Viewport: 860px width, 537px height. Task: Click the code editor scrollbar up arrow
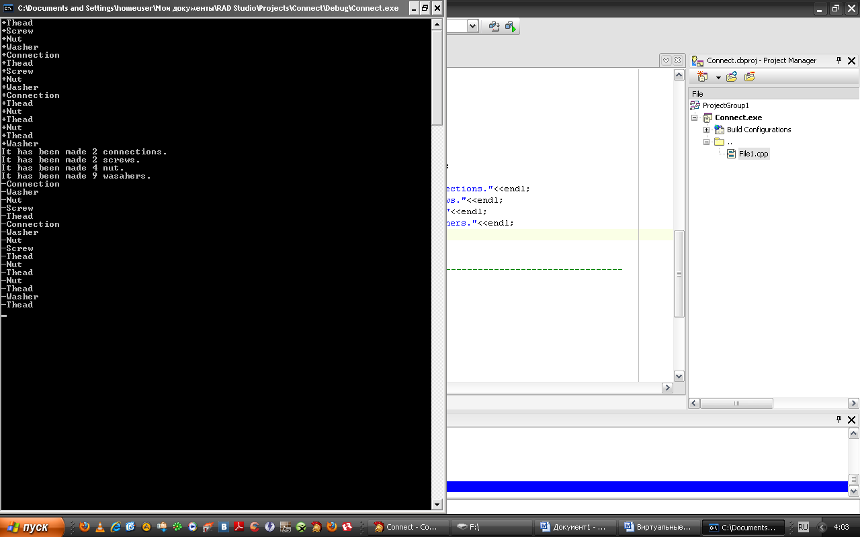[679, 75]
